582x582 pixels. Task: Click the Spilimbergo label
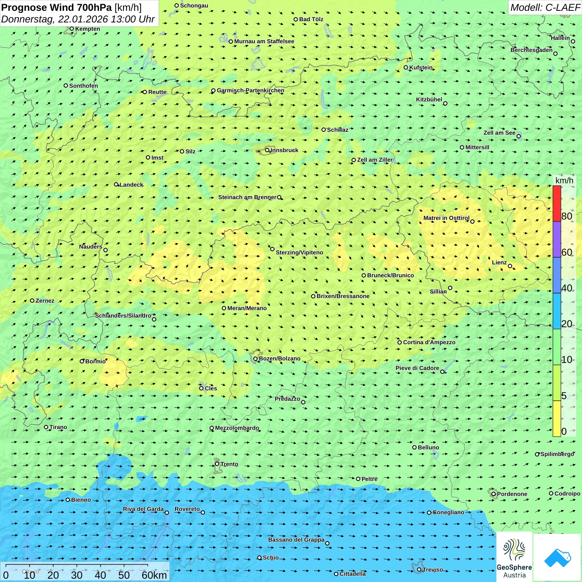(x=557, y=454)
